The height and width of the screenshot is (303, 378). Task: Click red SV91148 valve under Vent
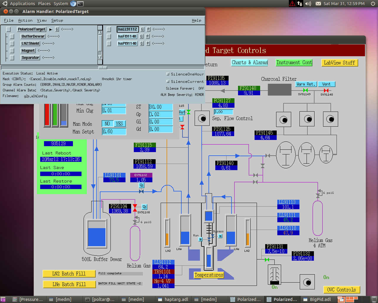click(326, 90)
